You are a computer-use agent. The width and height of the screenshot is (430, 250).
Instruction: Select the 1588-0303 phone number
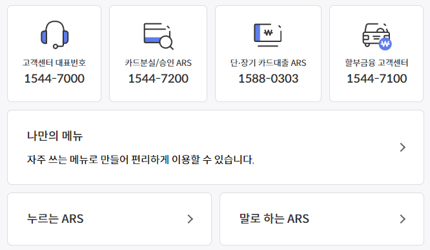click(268, 78)
